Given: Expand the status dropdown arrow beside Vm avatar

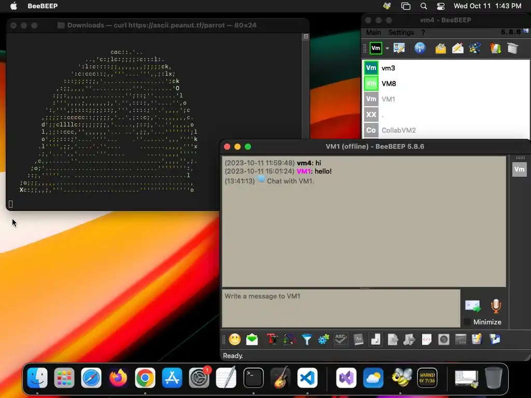Looking at the screenshot, I should 387,48.
